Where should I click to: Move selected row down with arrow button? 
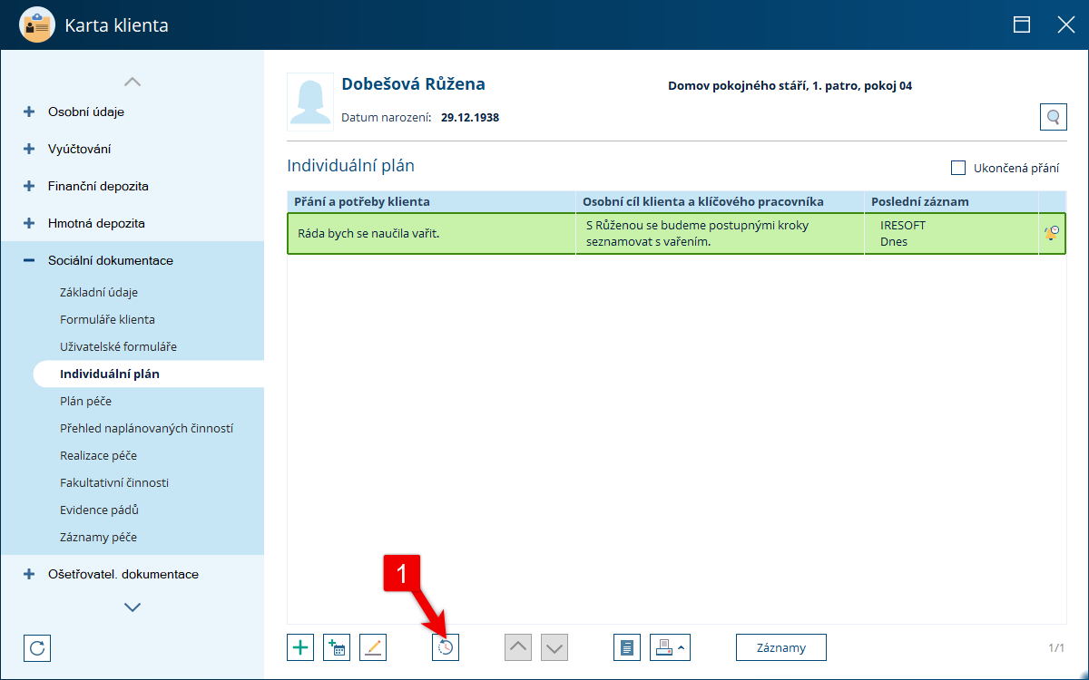point(554,647)
